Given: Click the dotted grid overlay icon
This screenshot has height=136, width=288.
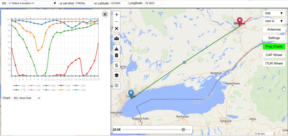Looking at the screenshot, I should (x=116, y=85).
